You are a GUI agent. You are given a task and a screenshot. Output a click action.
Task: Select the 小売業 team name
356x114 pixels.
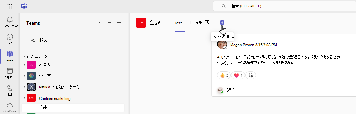pyautogui.click(x=45, y=75)
